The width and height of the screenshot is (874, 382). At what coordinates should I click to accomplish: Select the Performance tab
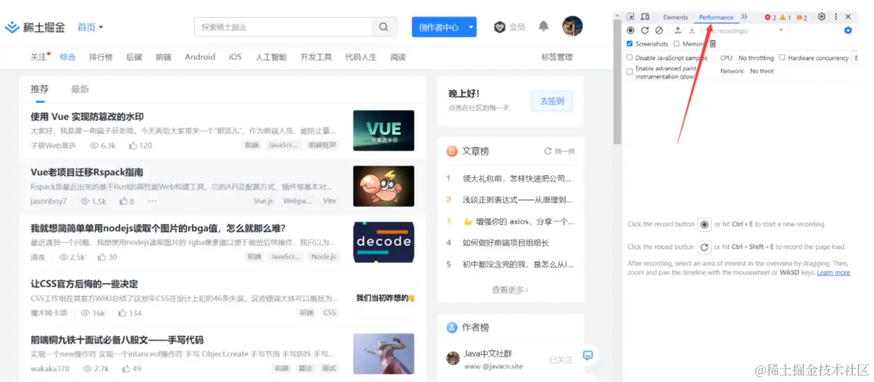[717, 17]
